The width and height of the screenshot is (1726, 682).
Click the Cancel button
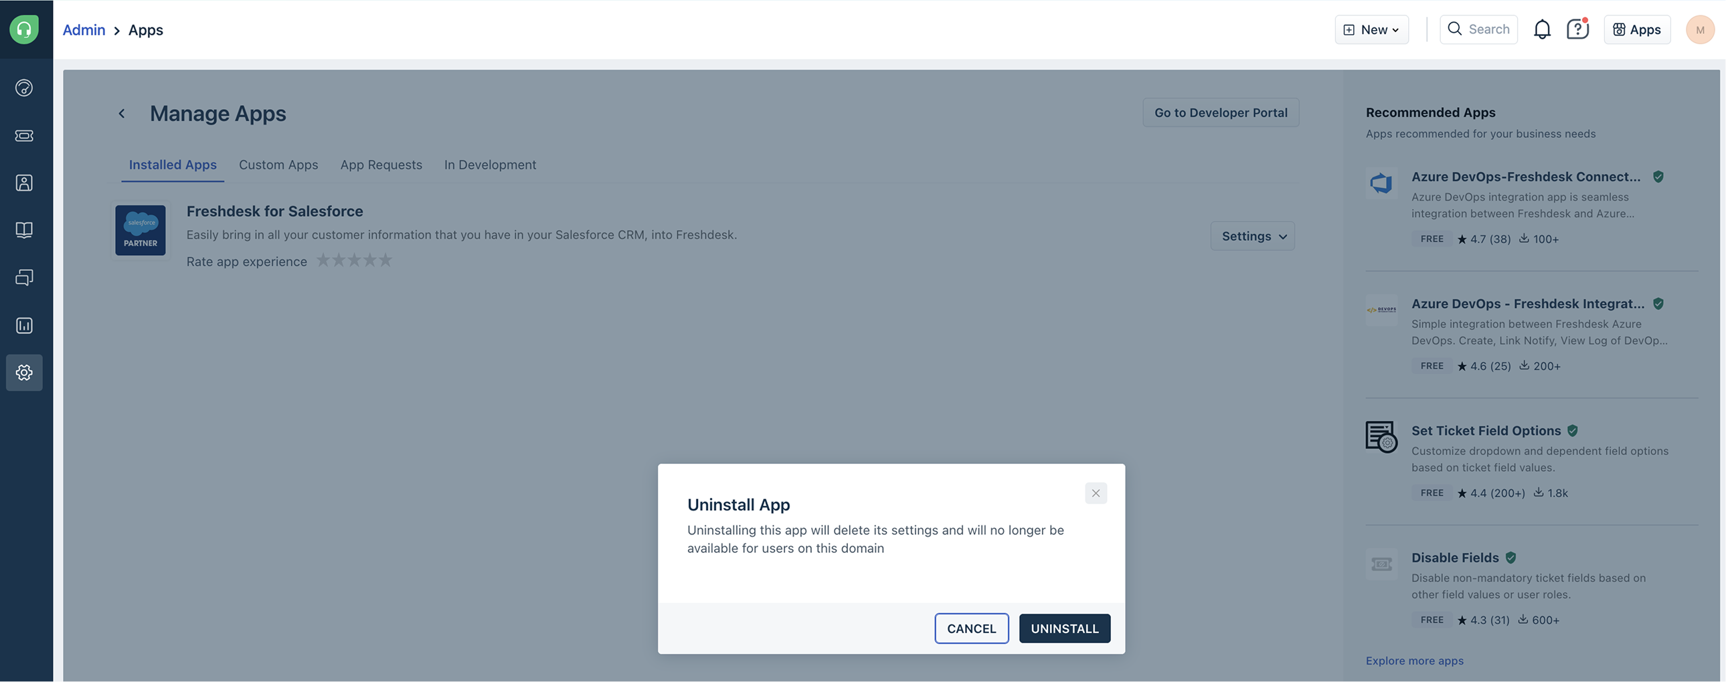point(972,628)
